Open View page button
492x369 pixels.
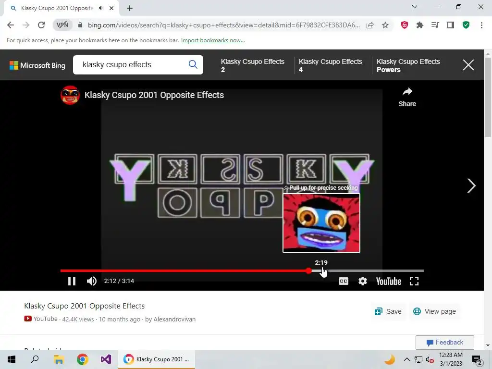coord(434,311)
